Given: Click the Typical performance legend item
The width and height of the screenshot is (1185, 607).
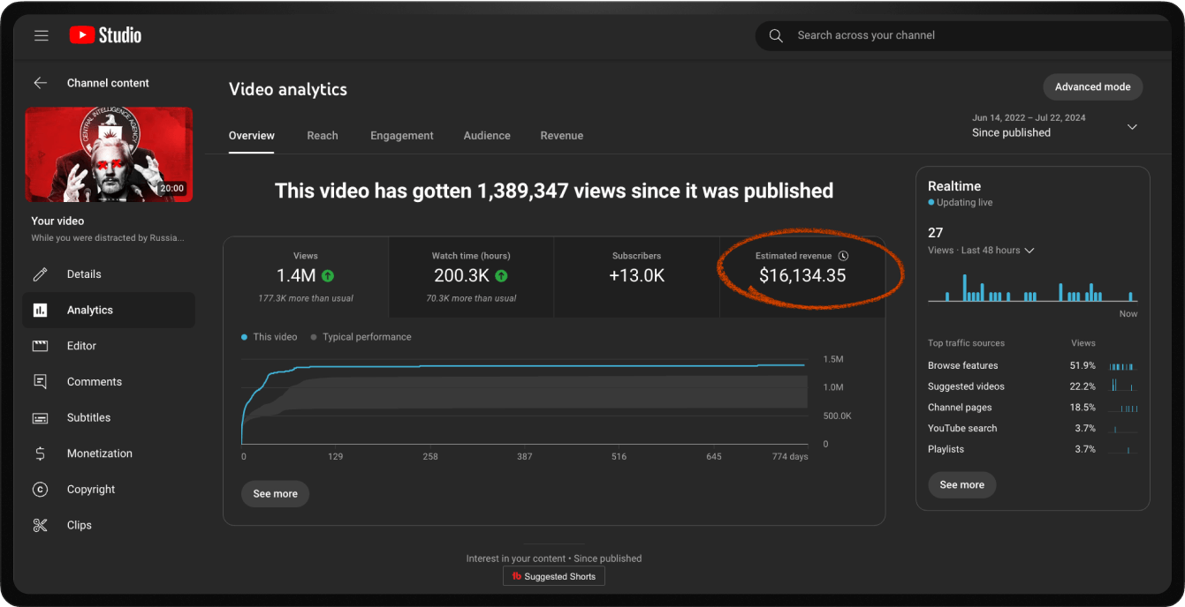Looking at the screenshot, I should (x=361, y=337).
